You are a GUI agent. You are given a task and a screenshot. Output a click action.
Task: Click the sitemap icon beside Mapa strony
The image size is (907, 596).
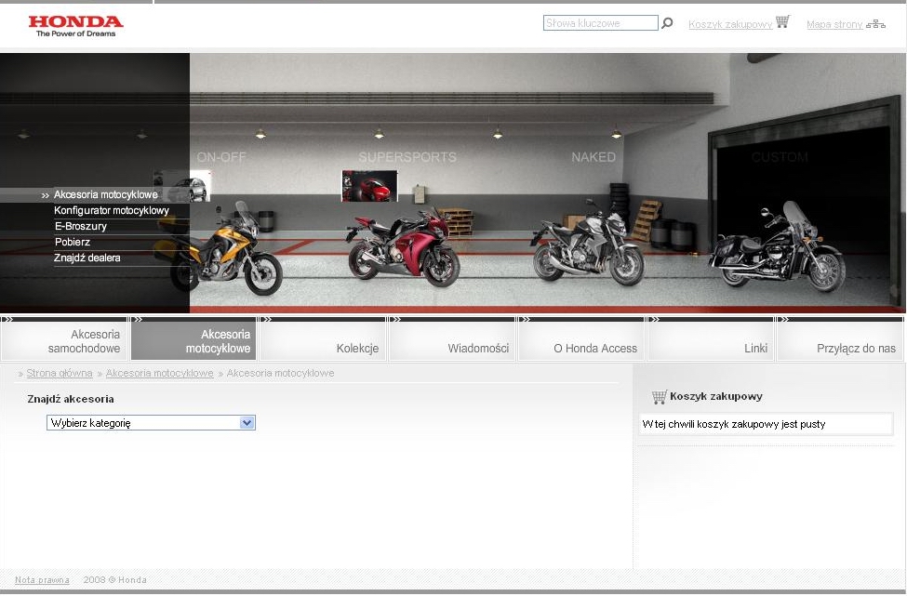[x=875, y=24]
